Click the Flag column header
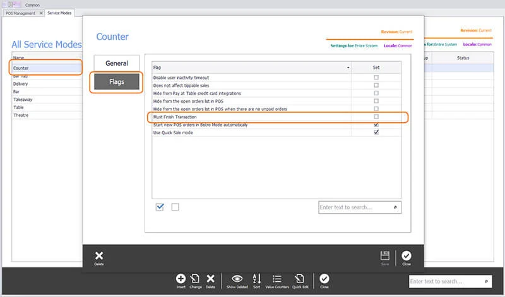 point(251,67)
